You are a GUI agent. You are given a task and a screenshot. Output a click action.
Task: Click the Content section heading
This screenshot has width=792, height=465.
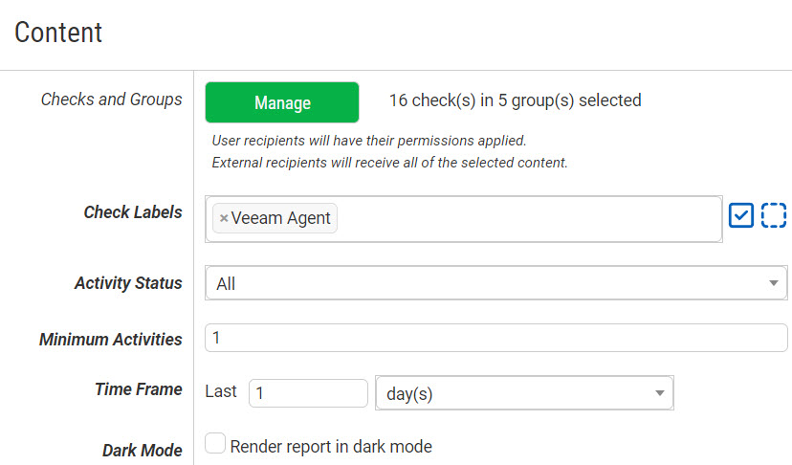(x=58, y=33)
